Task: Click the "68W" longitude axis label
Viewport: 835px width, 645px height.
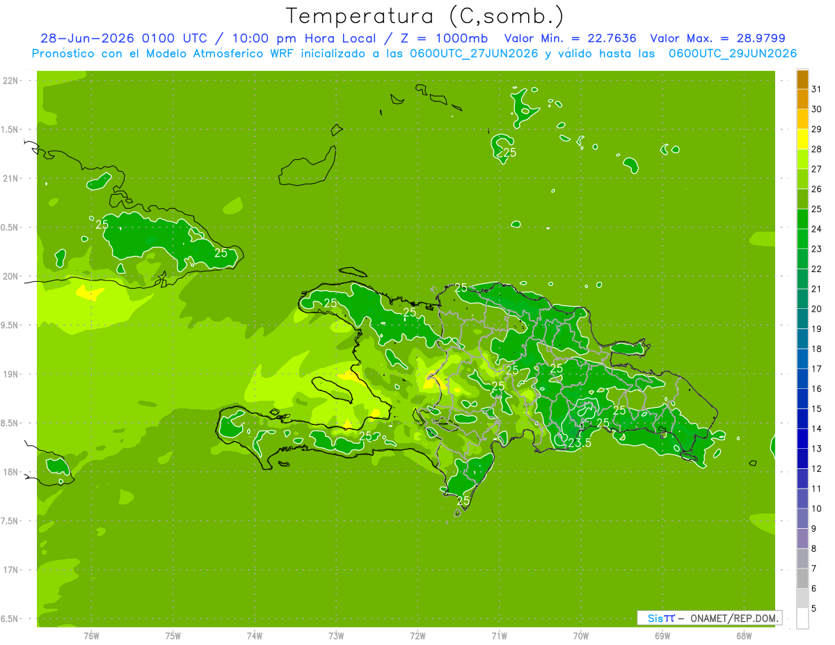Action: point(744,636)
